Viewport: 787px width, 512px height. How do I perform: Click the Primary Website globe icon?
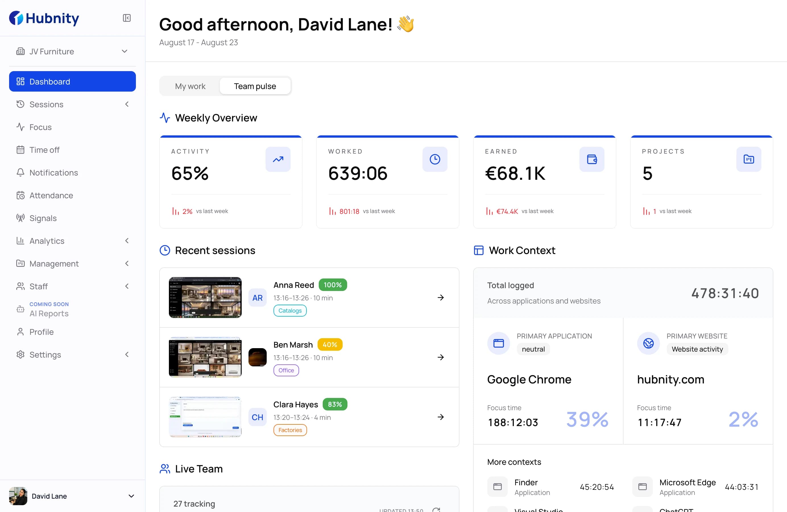tap(648, 343)
